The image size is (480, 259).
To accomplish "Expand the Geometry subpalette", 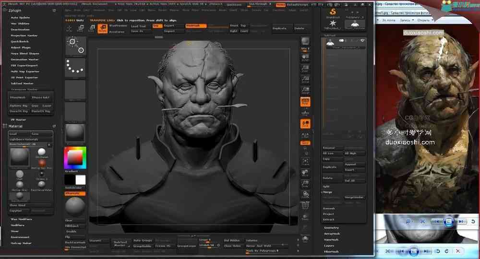I will coord(331,228).
